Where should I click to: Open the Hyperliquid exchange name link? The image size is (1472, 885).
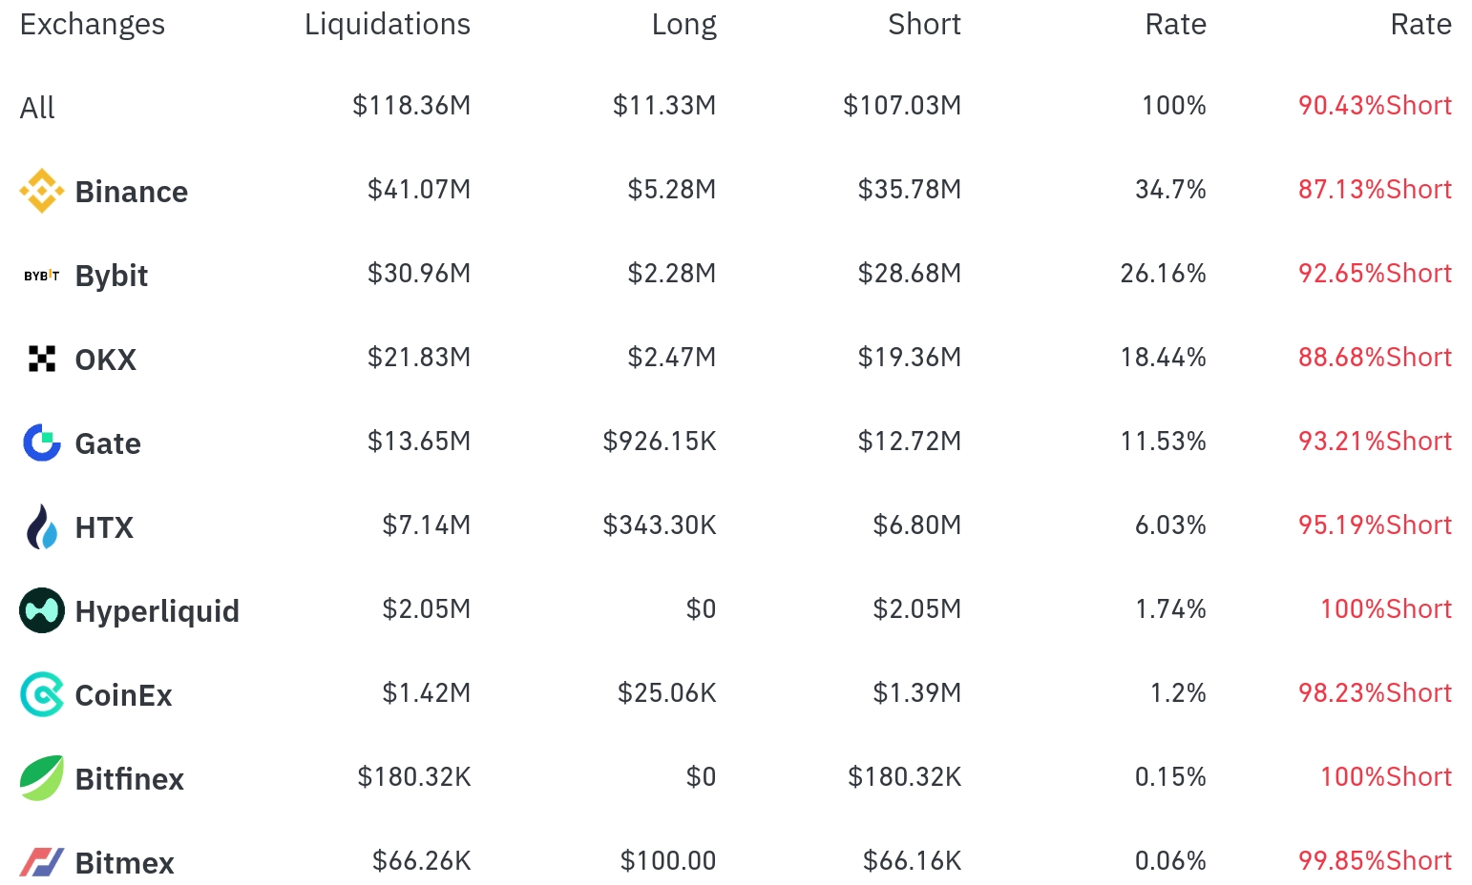point(158,611)
